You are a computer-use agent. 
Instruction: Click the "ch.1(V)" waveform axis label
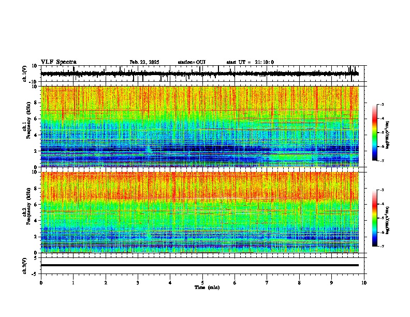click(x=25, y=74)
